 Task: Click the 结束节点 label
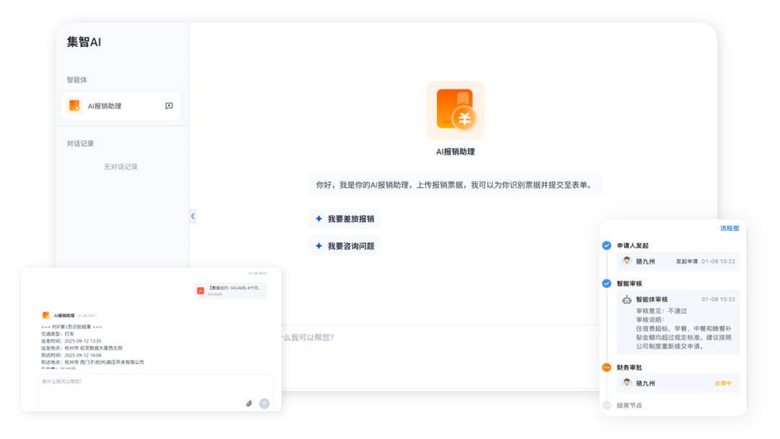point(629,406)
